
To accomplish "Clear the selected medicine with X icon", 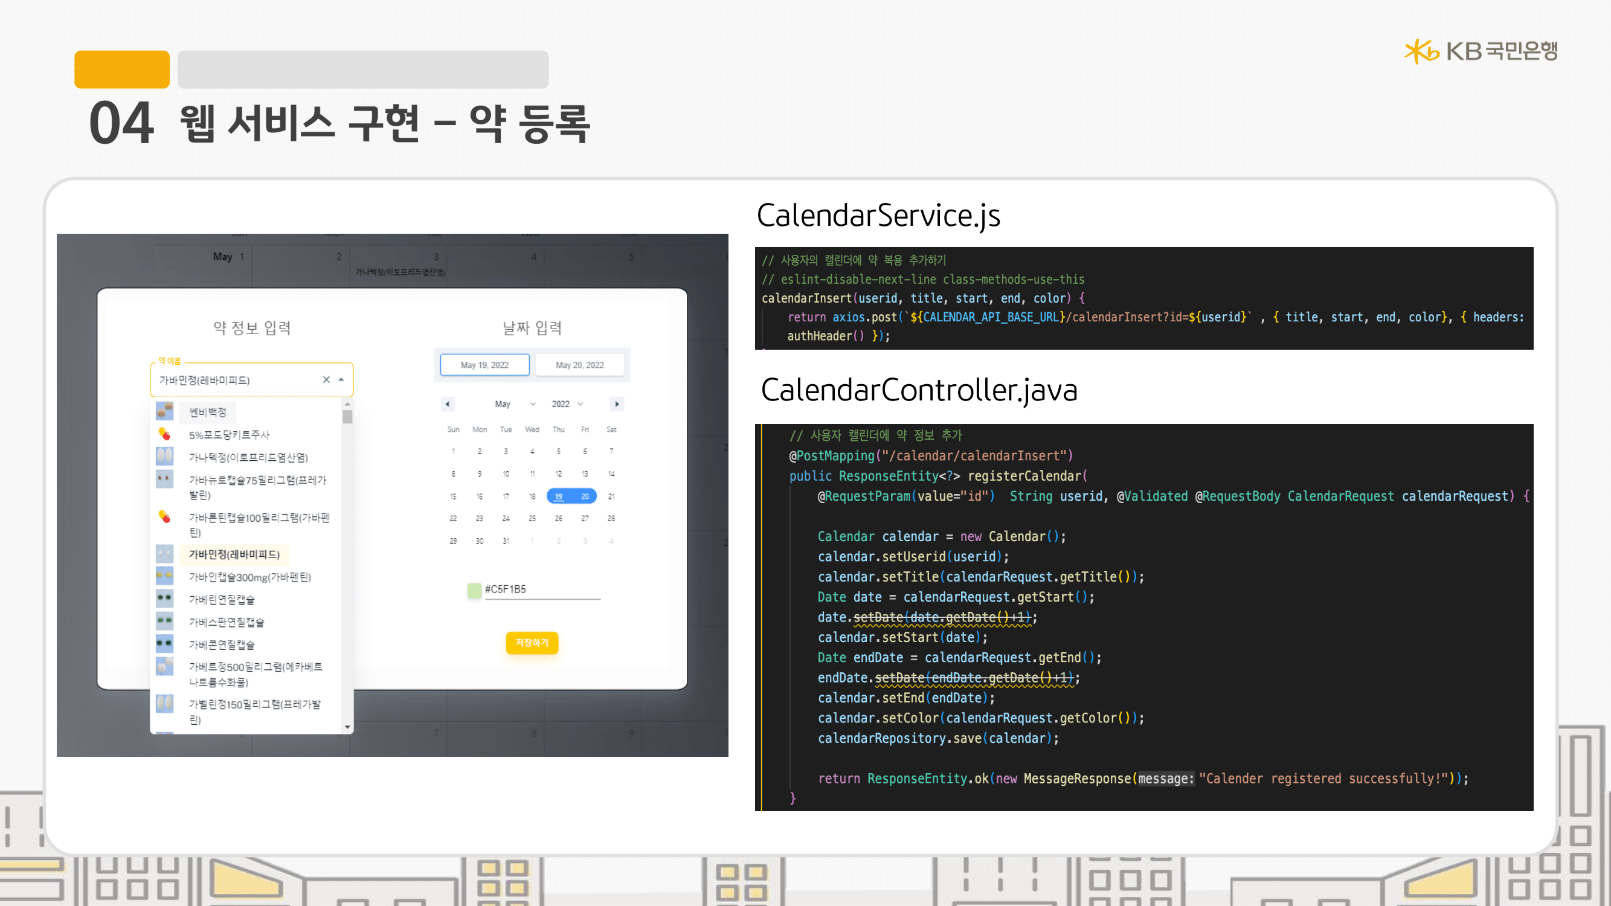I will coord(326,379).
